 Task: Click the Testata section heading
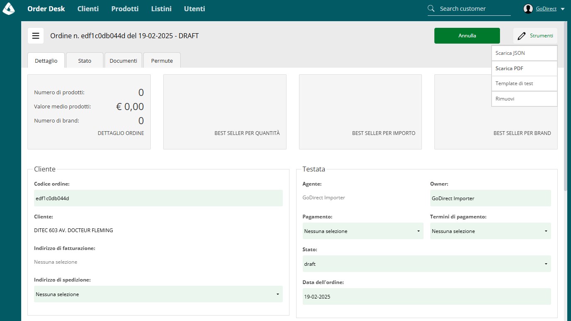(x=314, y=169)
